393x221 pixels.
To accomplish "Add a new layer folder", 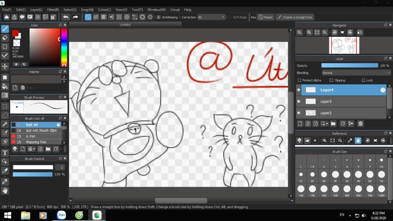I will (x=333, y=124).
